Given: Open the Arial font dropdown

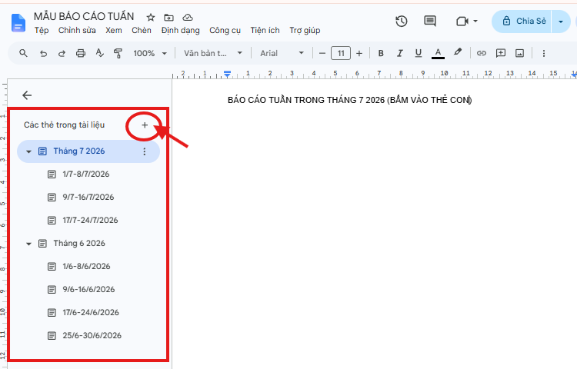Looking at the screenshot, I should 282,53.
